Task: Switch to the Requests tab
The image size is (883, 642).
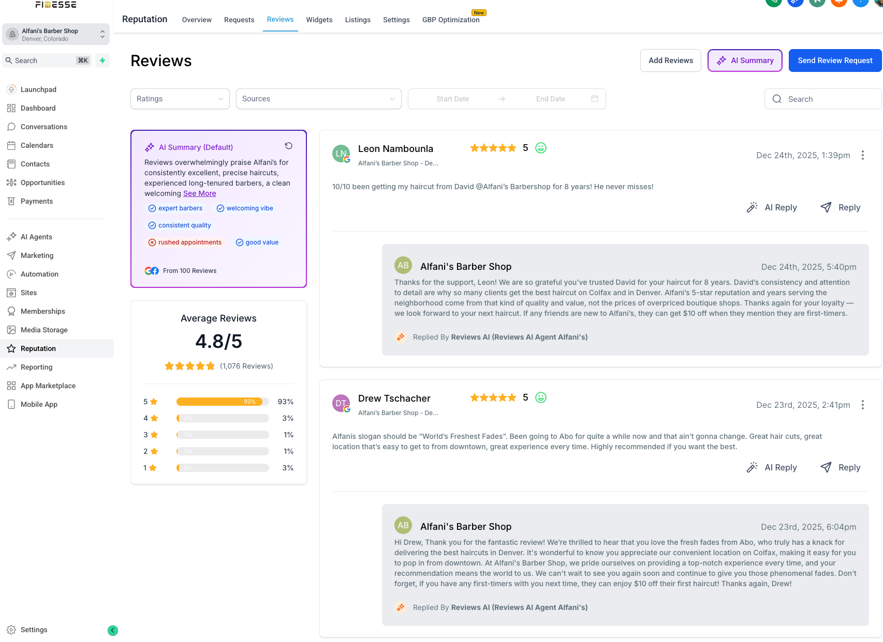Action: pos(239,20)
